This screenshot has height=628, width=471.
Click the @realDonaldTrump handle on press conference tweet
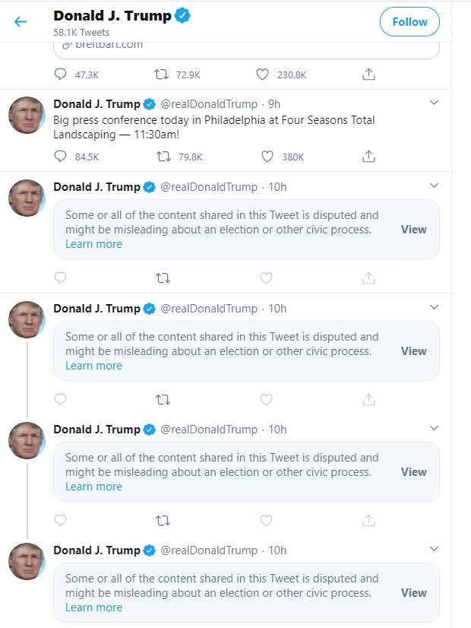tap(209, 104)
